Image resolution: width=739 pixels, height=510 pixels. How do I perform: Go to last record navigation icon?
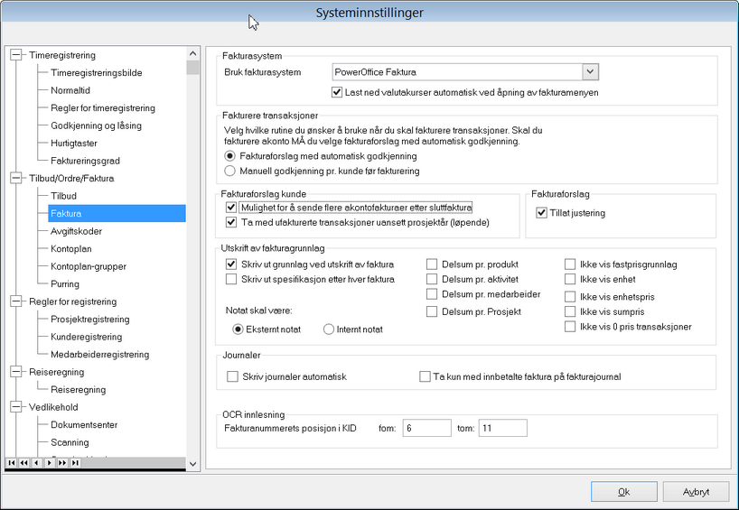pos(75,463)
